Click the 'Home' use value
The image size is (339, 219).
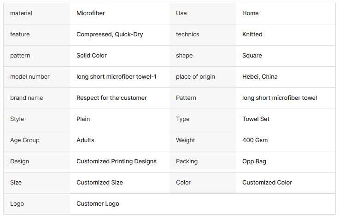tap(251, 13)
